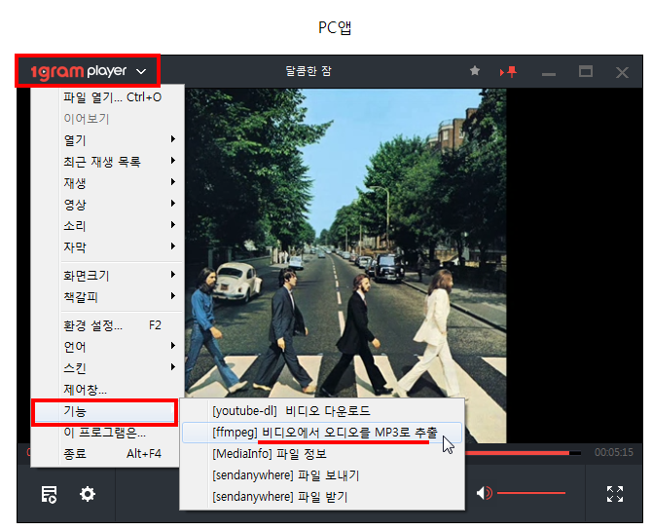Click the title text 달콤한 잠
The height and width of the screenshot is (530, 652).
click(x=308, y=71)
